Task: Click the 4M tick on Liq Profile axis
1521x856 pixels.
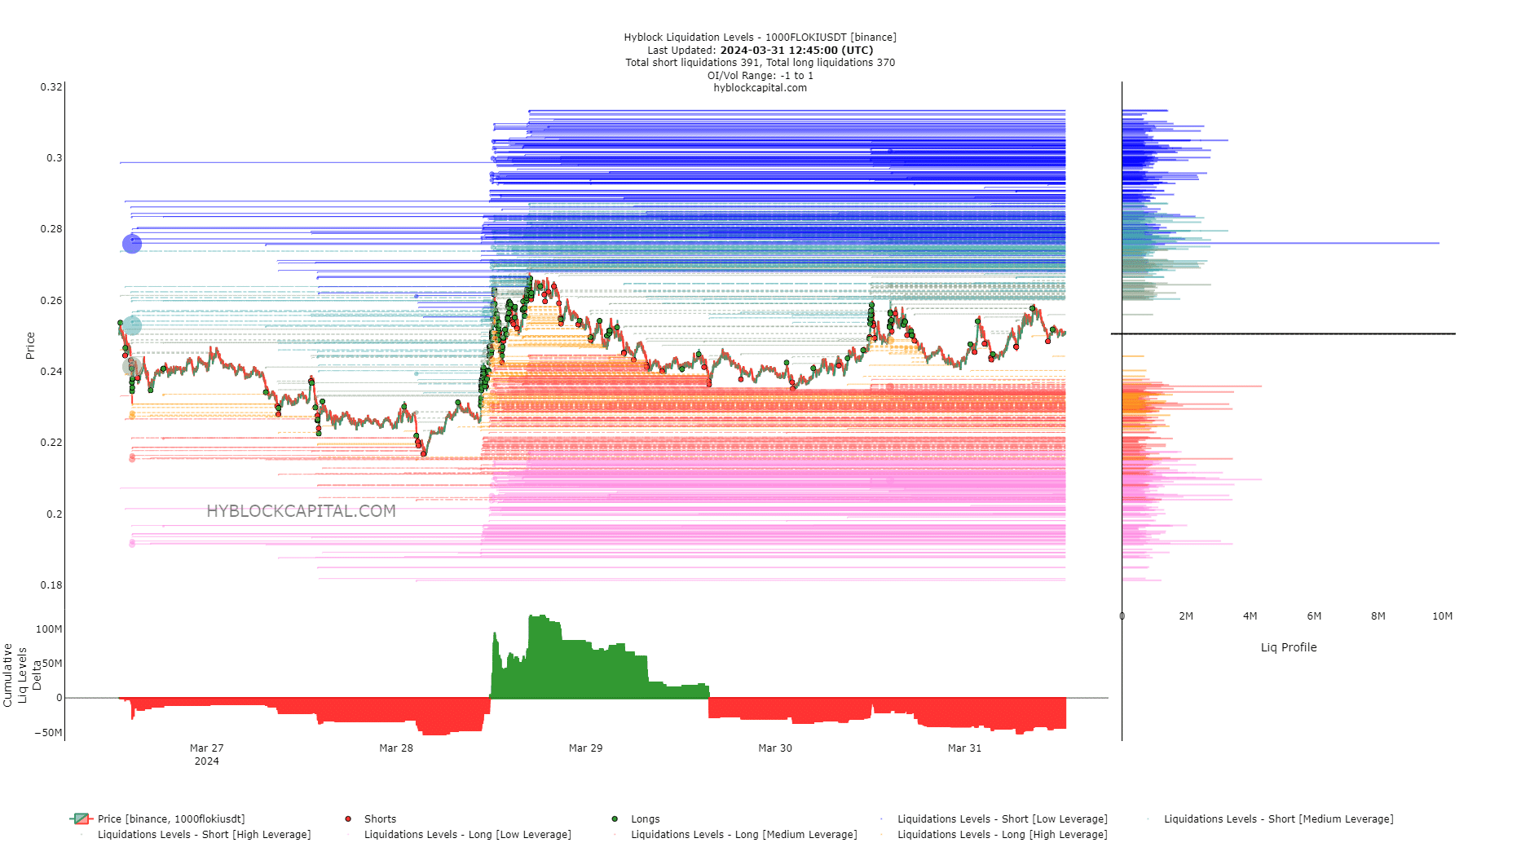Action: [x=1250, y=616]
